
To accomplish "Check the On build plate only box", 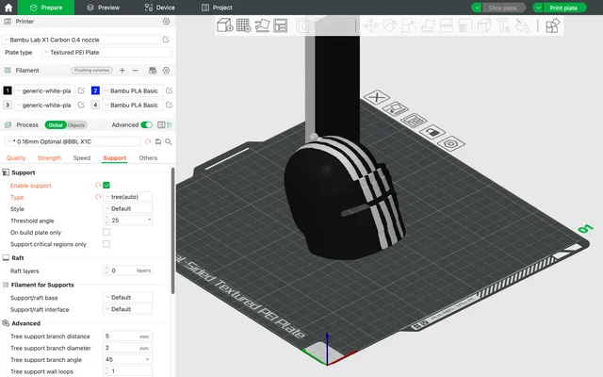I will click(x=106, y=232).
